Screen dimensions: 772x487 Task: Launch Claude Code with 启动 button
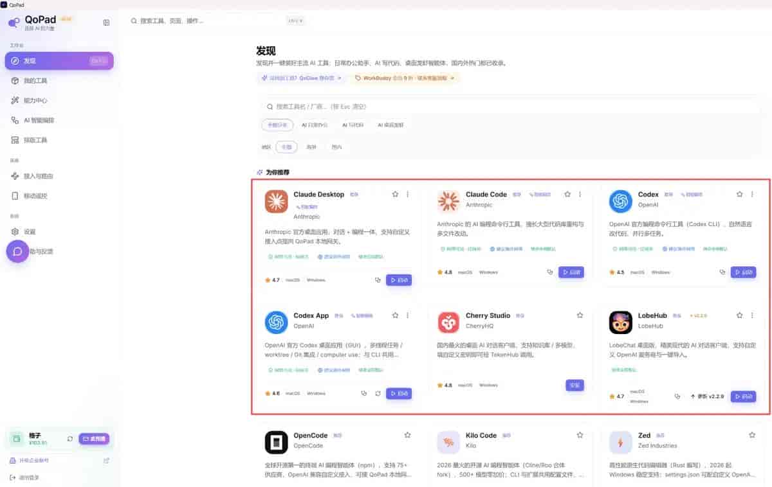(571, 272)
